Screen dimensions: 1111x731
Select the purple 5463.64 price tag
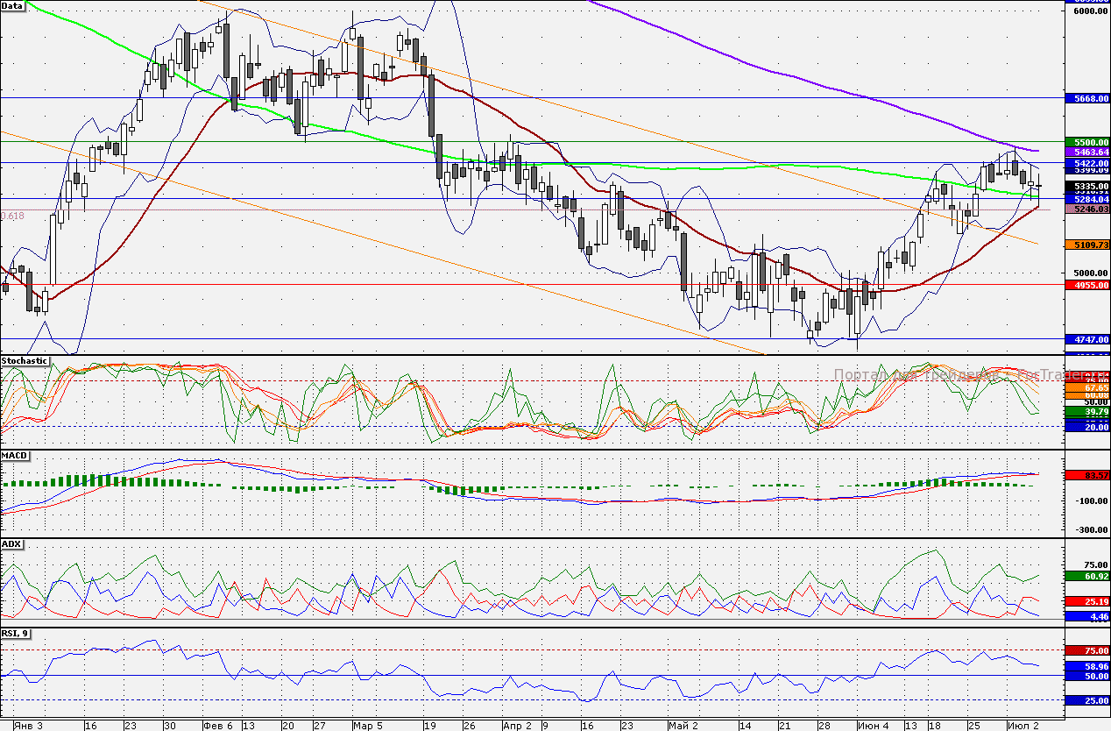click(1087, 152)
